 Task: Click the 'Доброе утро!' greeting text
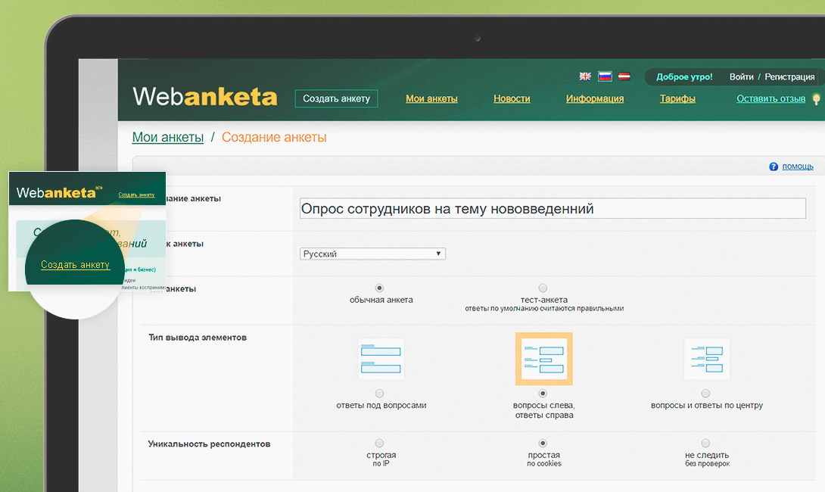tap(684, 76)
